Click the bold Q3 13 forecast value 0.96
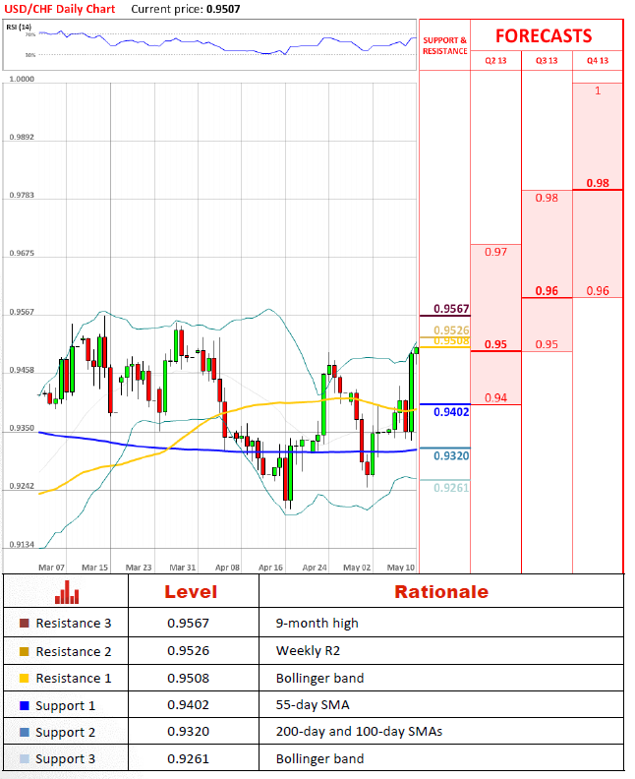635x779 pixels. 547,290
